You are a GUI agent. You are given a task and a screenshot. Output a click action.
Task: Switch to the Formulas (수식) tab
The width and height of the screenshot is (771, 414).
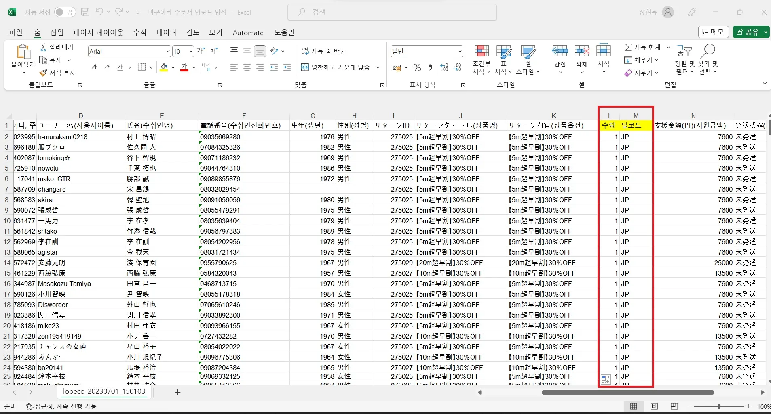pyautogui.click(x=140, y=33)
